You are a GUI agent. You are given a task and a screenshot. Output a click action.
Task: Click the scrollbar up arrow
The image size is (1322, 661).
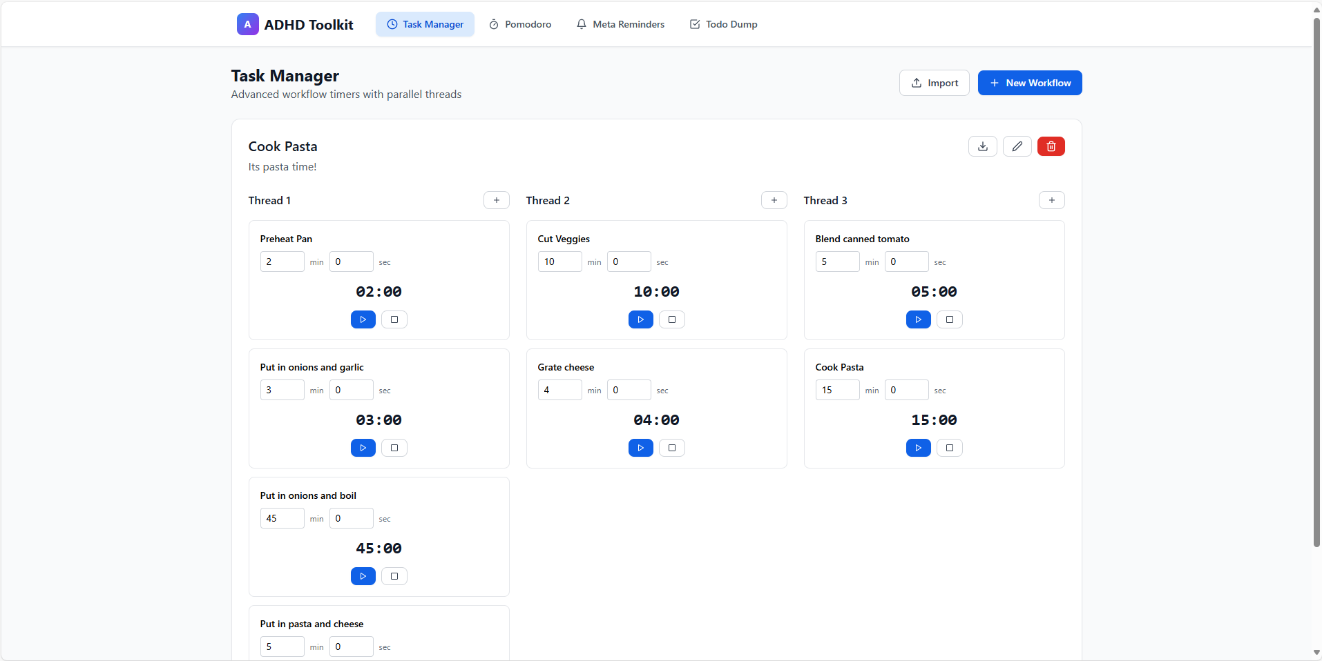click(1316, 10)
